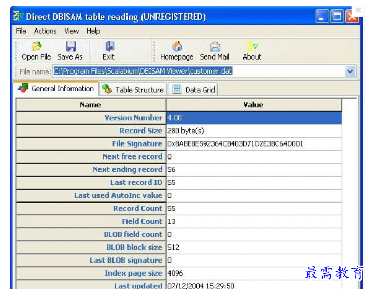Click the application icon in title bar
Image resolution: width=368 pixels, height=289 pixels.
click(18, 17)
